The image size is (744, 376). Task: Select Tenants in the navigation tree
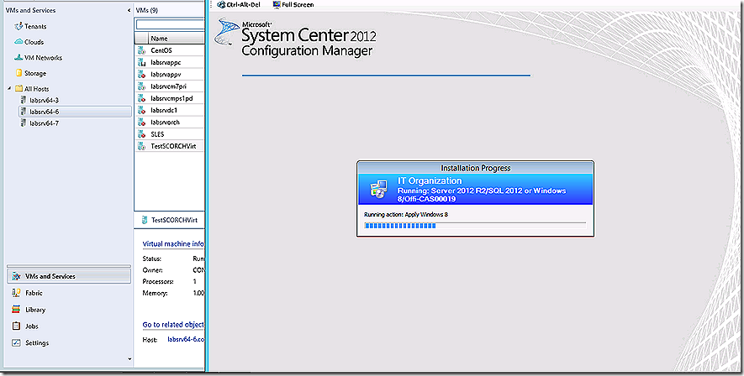(35, 27)
